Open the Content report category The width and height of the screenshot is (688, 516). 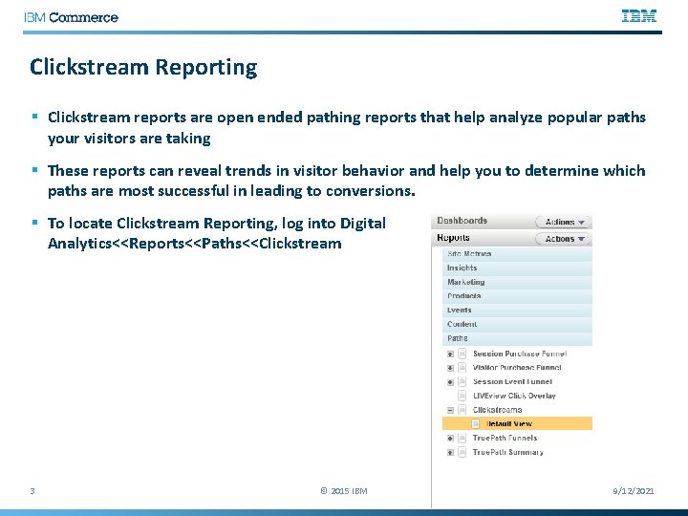point(517,324)
